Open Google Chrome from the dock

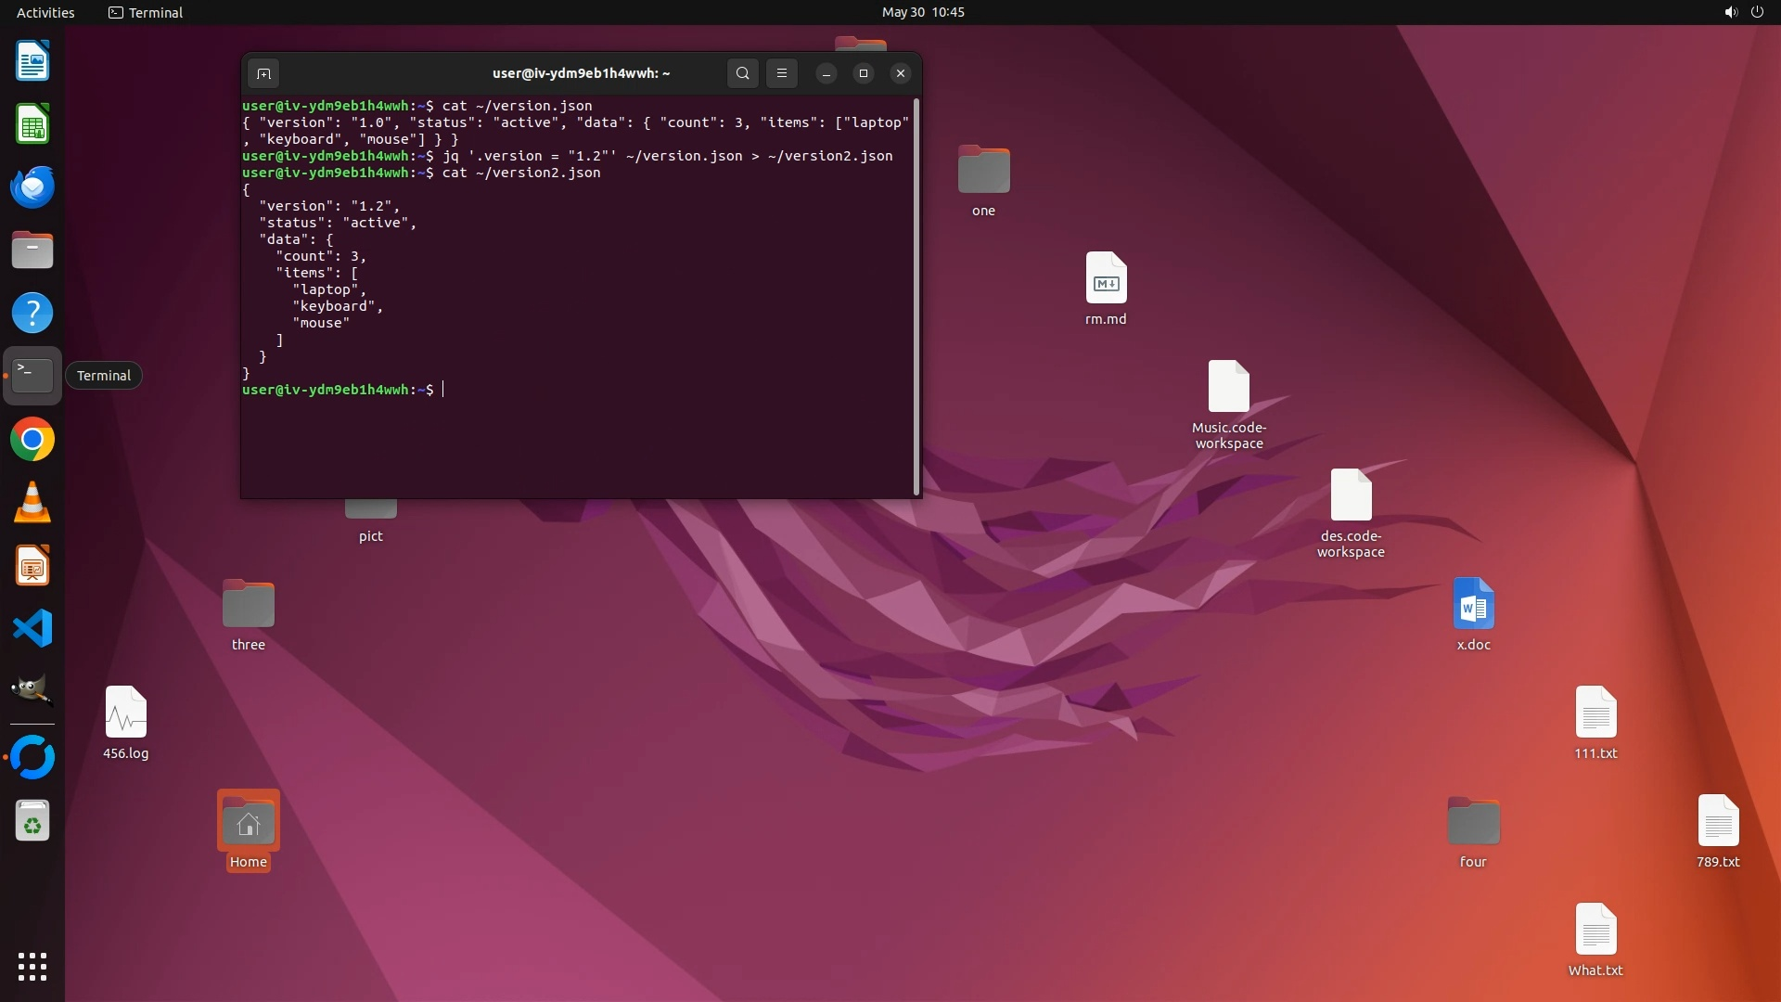point(32,440)
